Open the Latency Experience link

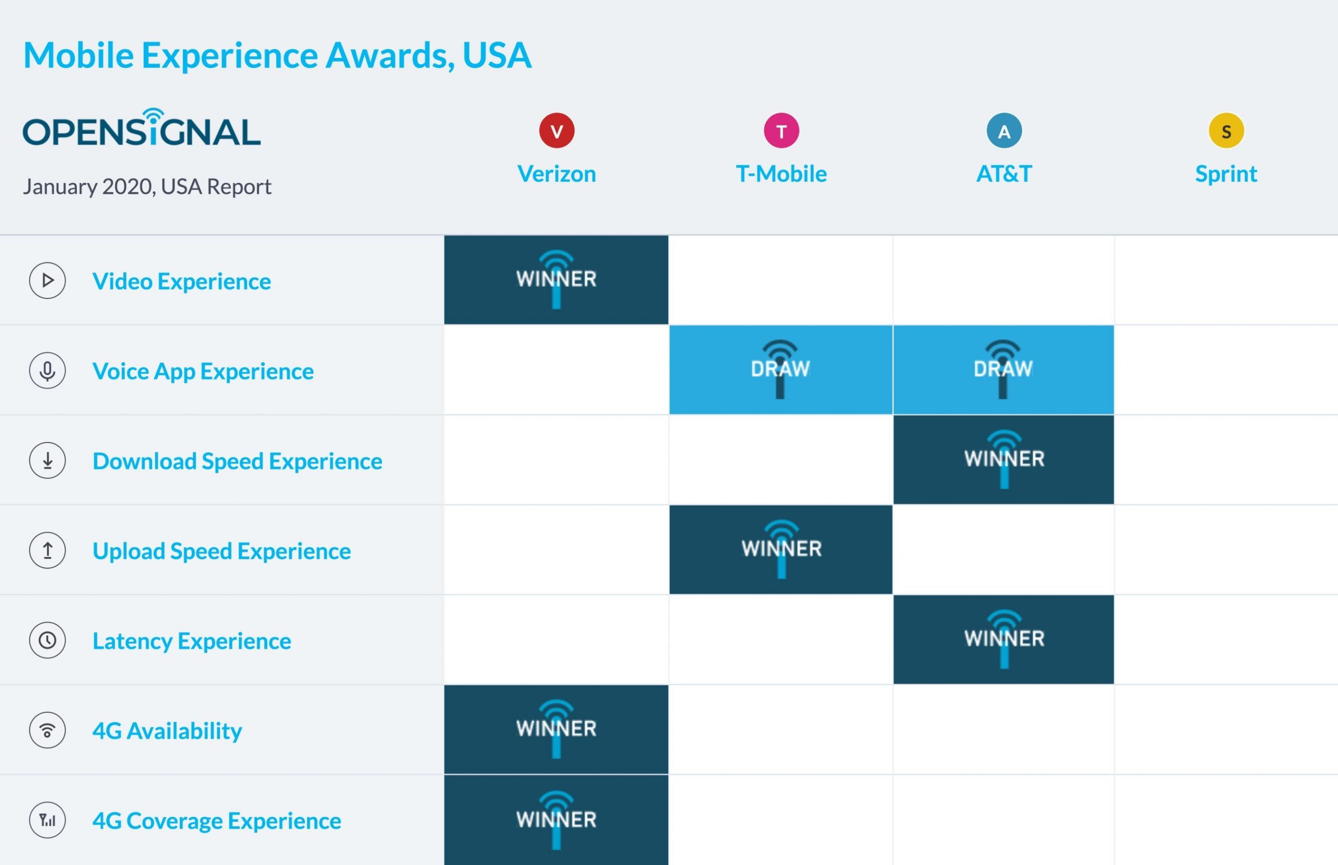(191, 641)
